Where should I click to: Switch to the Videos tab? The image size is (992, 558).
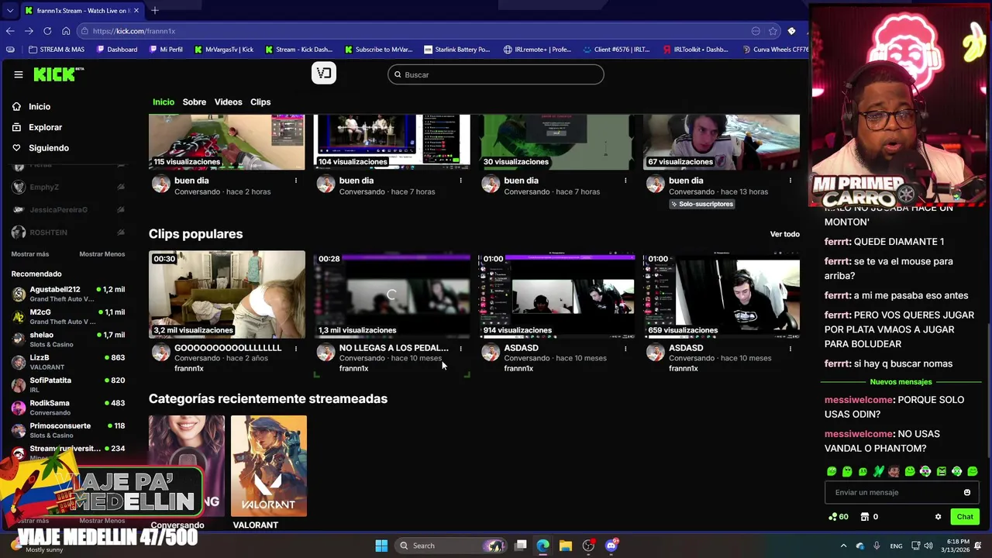[x=228, y=102]
